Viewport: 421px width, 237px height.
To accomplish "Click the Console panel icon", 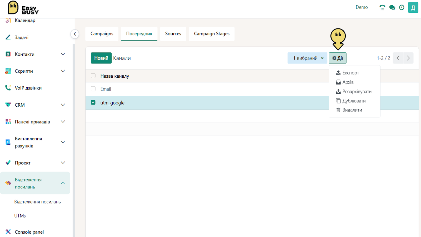I will [x=8, y=232].
